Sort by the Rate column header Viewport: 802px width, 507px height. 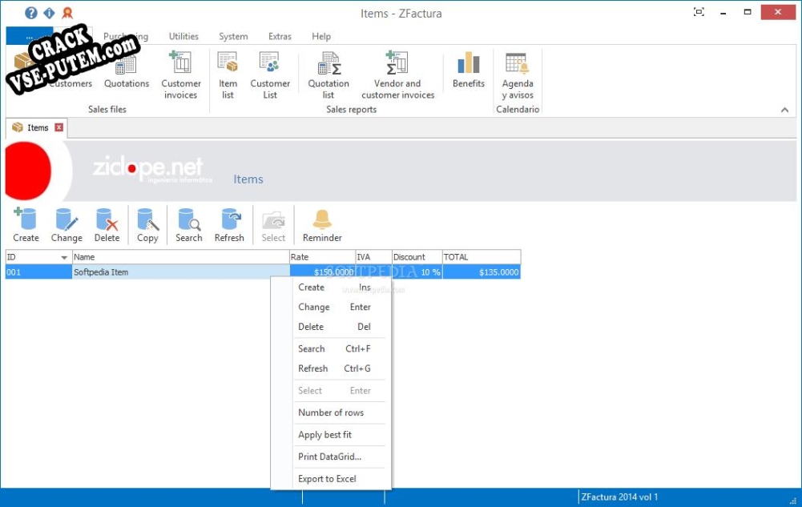tap(322, 257)
